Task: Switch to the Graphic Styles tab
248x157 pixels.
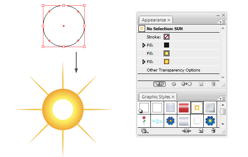Action: point(156,97)
